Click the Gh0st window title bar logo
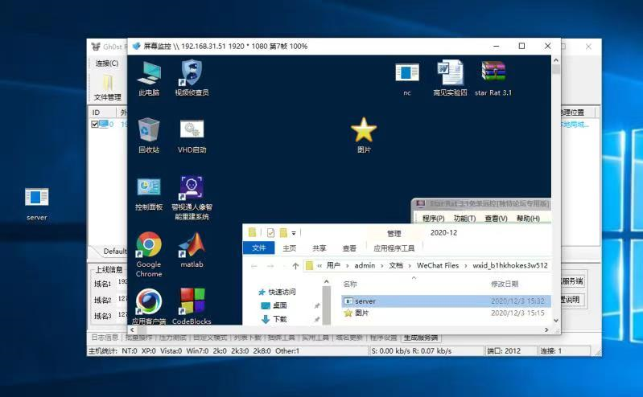The width and height of the screenshot is (643, 397). [96, 47]
